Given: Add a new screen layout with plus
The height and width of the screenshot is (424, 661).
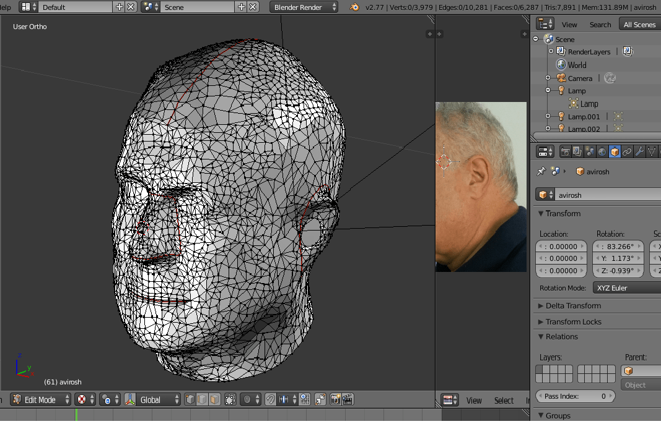Looking at the screenshot, I should tap(120, 7).
